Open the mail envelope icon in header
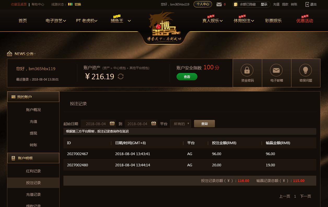Image resolution: width=328 pixels, height=207 pixels. [219, 4]
